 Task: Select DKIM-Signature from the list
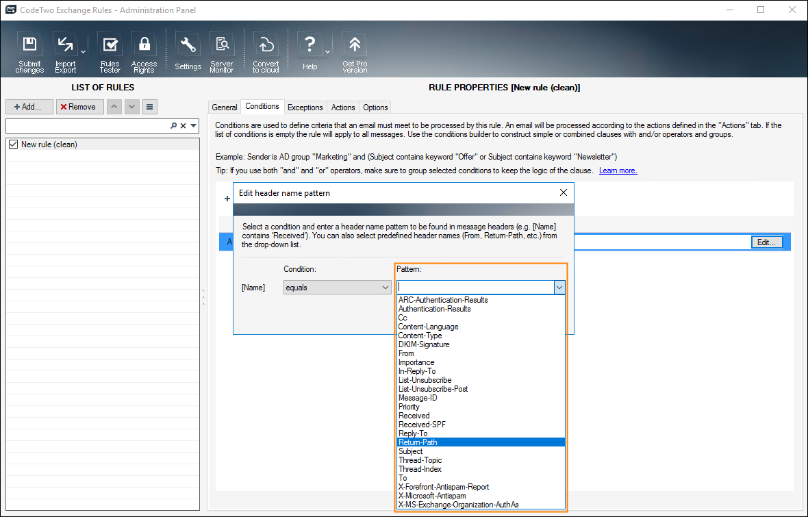pyautogui.click(x=481, y=344)
